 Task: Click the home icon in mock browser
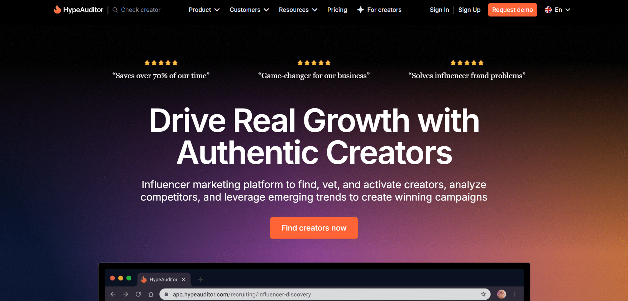151,294
